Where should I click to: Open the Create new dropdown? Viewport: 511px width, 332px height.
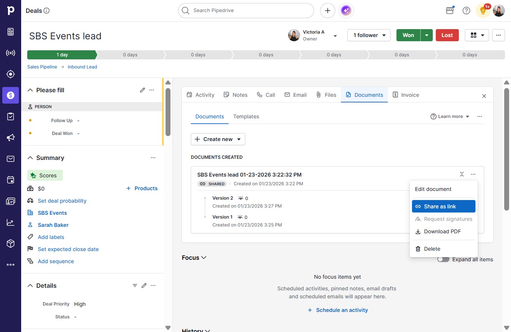click(x=218, y=139)
